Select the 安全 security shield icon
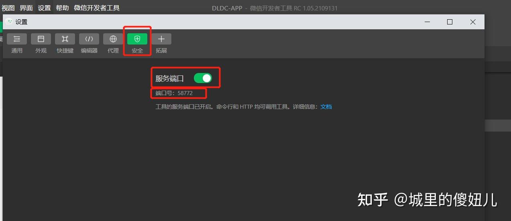Image resolution: width=511 pixels, height=221 pixels. tap(137, 39)
